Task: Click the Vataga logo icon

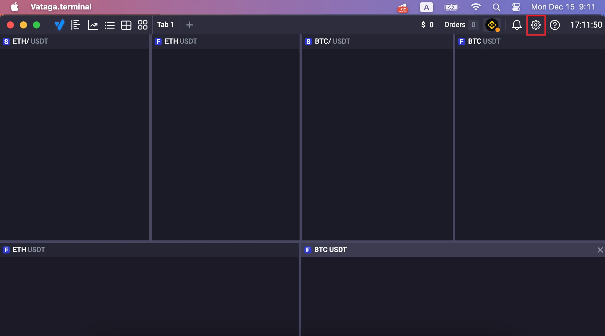Action: [59, 25]
